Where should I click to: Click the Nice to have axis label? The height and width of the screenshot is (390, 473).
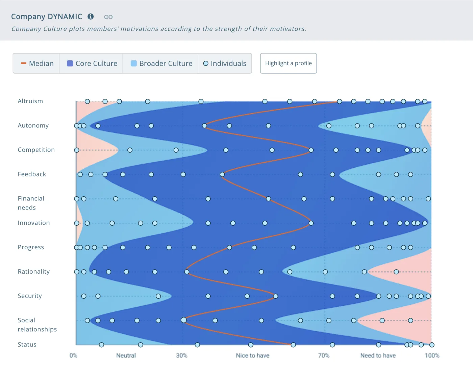pos(253,355)
